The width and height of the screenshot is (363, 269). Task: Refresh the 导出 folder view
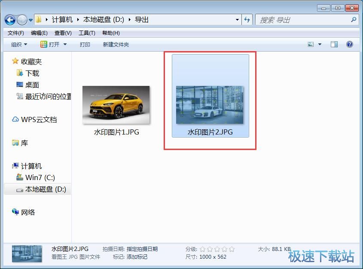click(x=247, y=20)
